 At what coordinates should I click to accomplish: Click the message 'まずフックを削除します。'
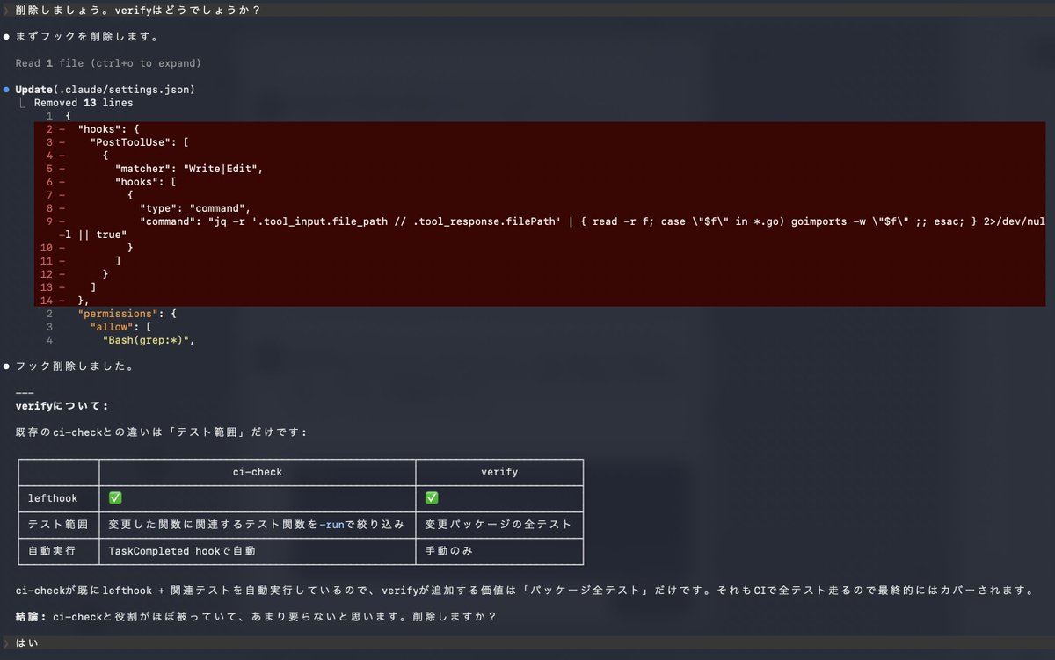pos(87,37)
